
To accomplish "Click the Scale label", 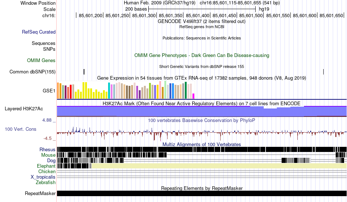I will point(49,9).
